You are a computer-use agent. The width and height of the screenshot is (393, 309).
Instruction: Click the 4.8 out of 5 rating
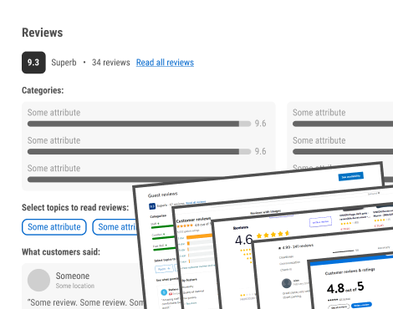pyautogui.click(x=345, y=287)
